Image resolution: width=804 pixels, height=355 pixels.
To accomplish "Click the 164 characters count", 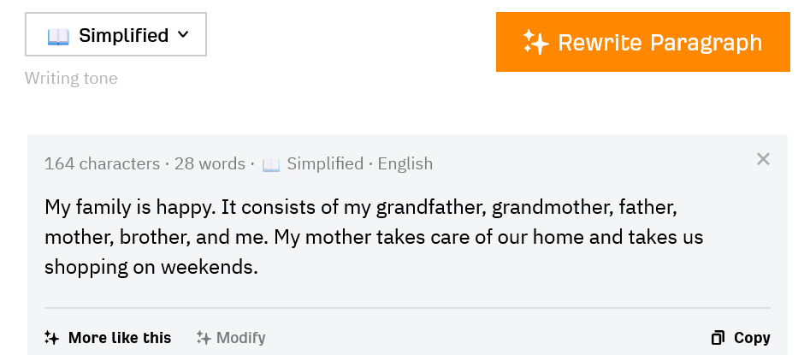I will 102,163.
